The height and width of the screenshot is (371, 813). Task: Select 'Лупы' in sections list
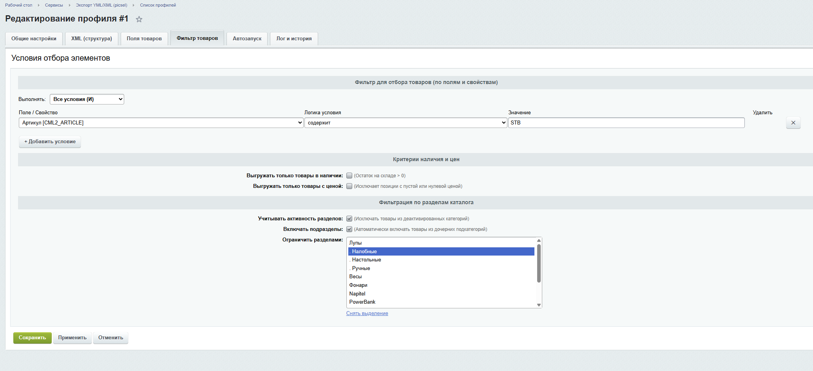coord(442,243)
